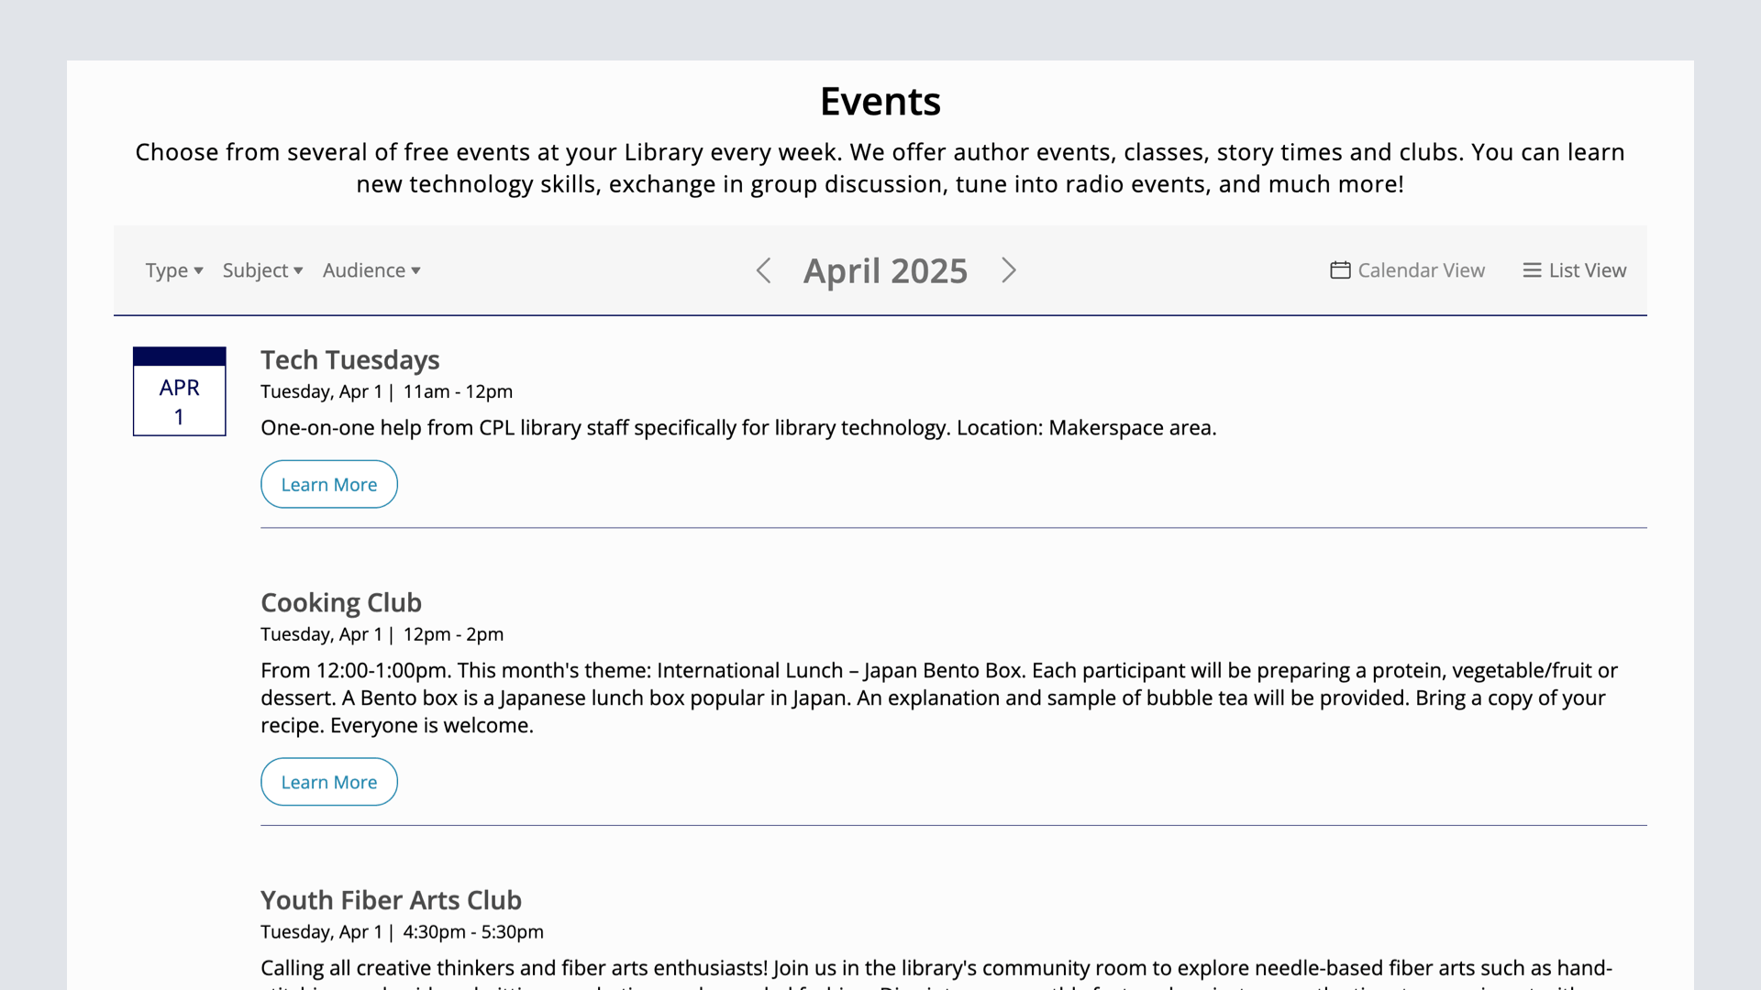This screenshot has width=1761, height=990.
Task: Open the Youth Fiber Arts Club title
Action: point(391,900)
